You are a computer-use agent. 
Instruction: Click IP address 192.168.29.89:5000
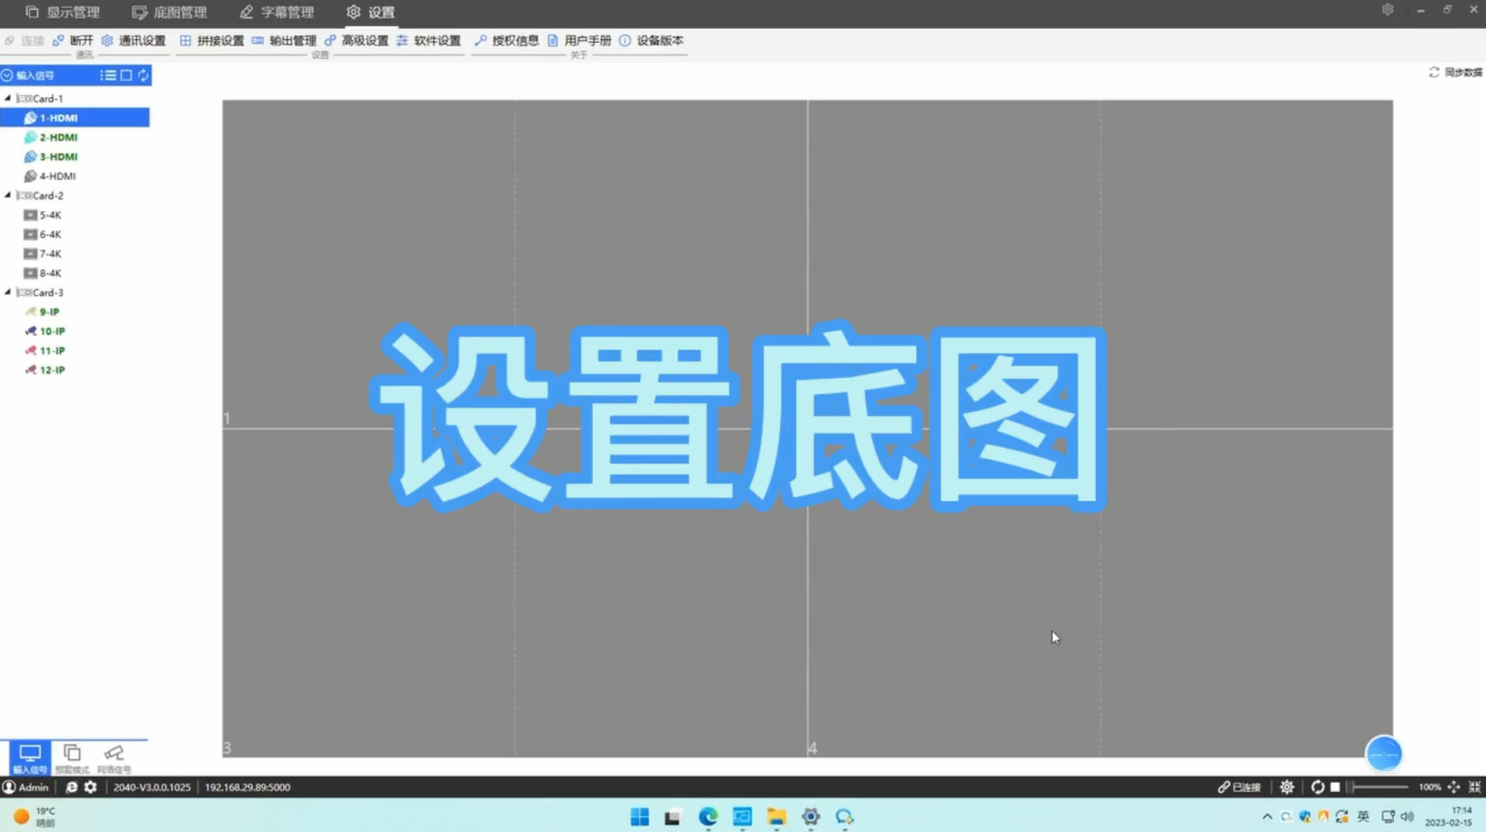247,787
